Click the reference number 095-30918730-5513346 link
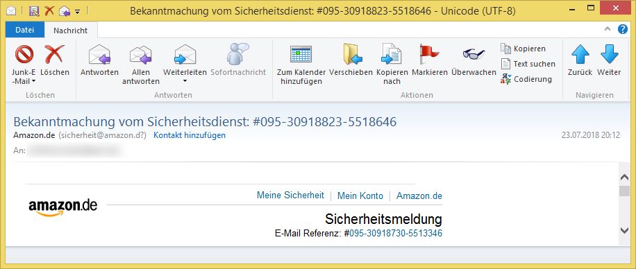This screenshot has height=269, width=636. click(396, 234)
